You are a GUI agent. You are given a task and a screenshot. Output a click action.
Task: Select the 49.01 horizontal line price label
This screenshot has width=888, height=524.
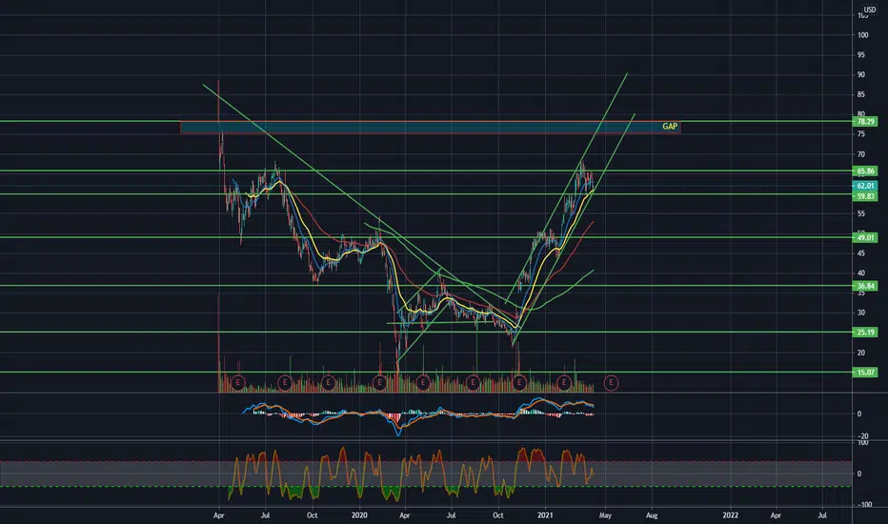pos(865,238)
